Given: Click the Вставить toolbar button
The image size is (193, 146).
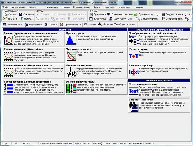Looking at the screenshot, I should 58,19.
